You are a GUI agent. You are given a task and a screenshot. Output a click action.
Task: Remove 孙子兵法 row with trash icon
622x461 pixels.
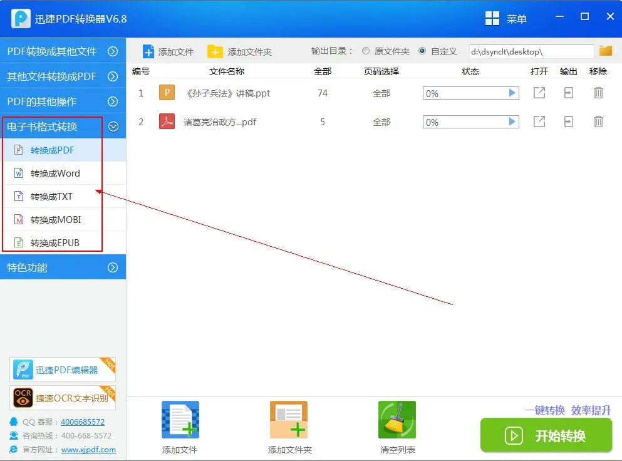pyautogui.click(x=598, y=93)
